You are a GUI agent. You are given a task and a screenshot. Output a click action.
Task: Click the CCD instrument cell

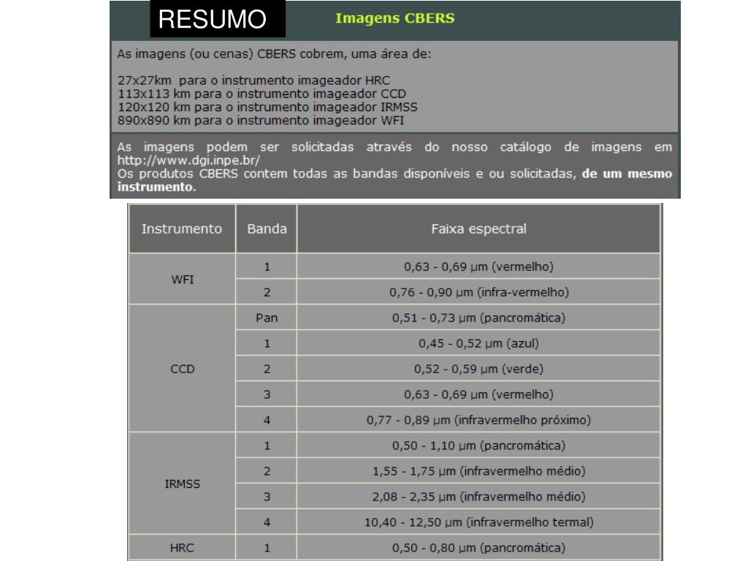(x=182, y=369)
